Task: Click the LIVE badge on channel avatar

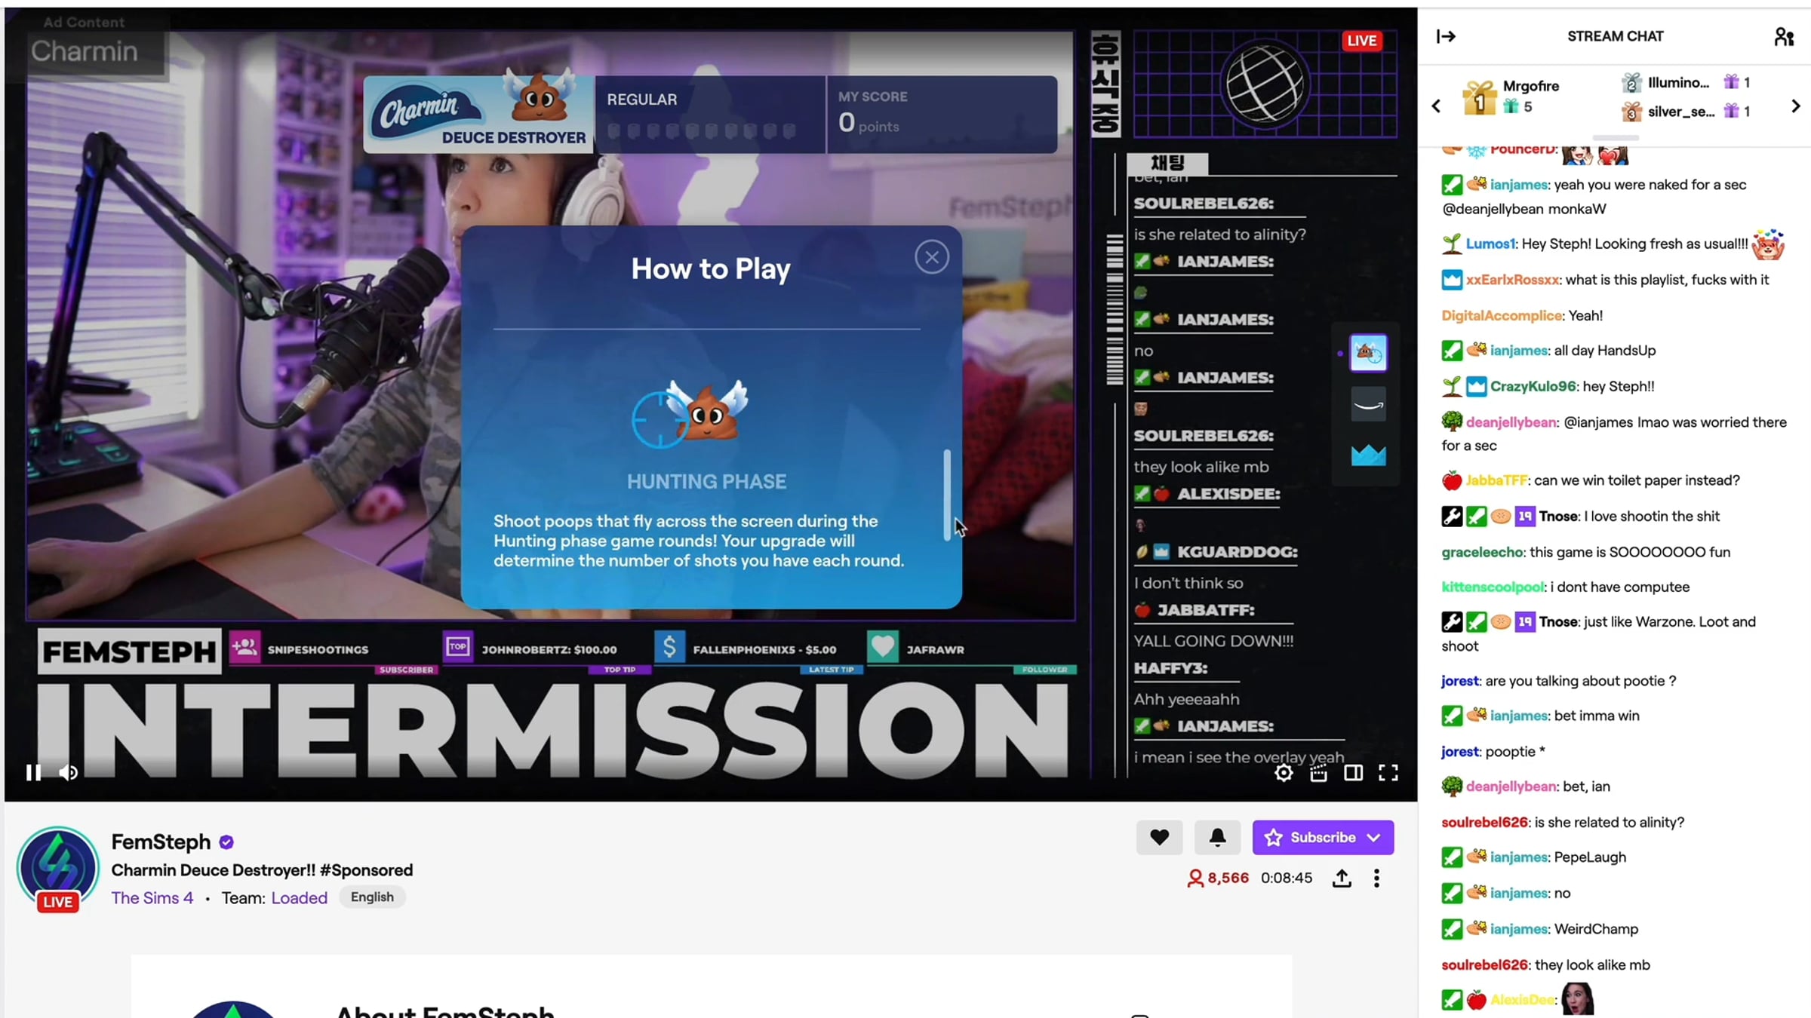Action: 57,902
